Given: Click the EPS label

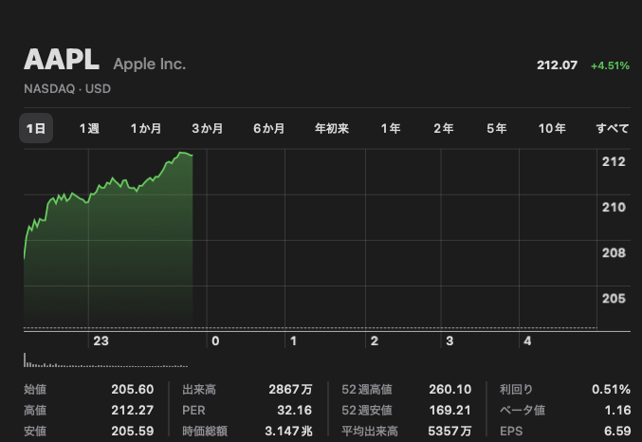Looking at the screenshot, I should pos(511,431).
